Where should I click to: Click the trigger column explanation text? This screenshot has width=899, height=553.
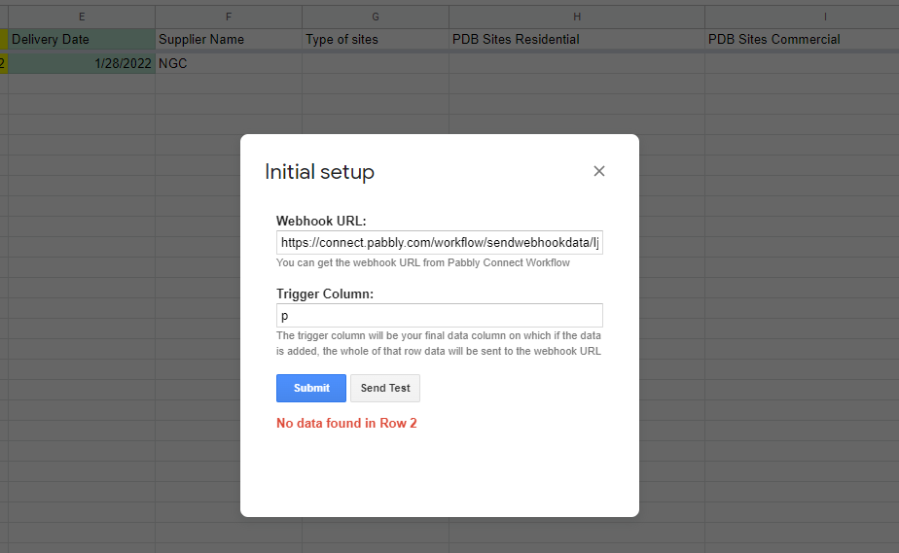(439, 343)
